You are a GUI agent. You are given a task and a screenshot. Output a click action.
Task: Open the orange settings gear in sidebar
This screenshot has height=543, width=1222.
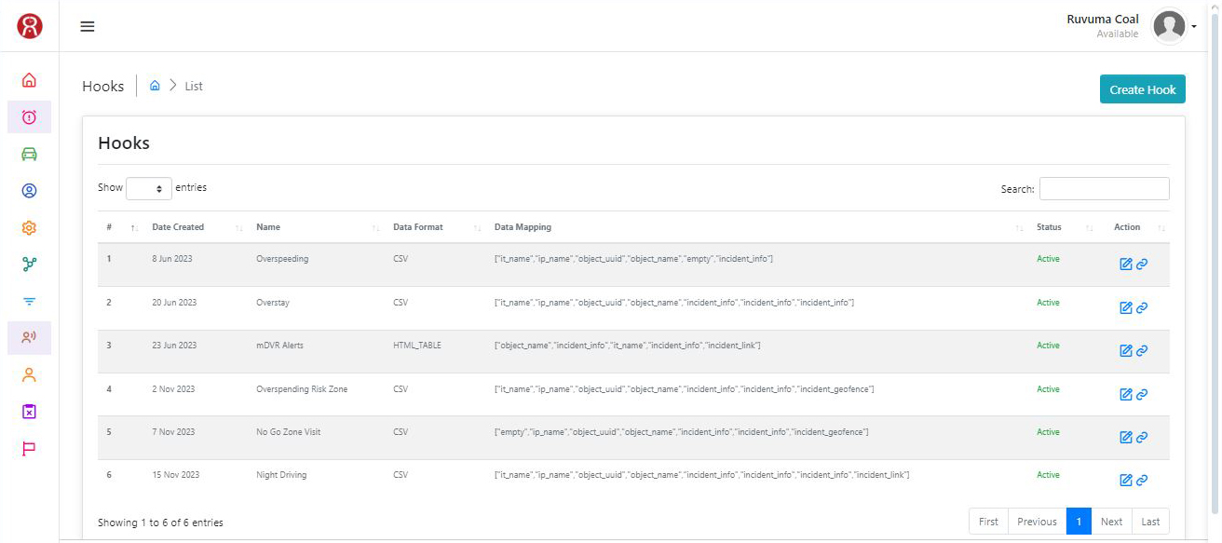point(29,227)
